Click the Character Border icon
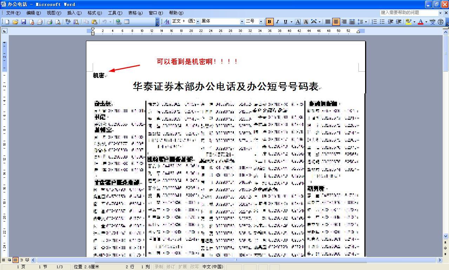 (298, 22)
